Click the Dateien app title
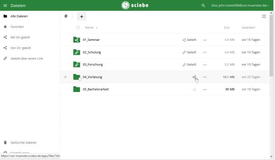 coord(18,6)
